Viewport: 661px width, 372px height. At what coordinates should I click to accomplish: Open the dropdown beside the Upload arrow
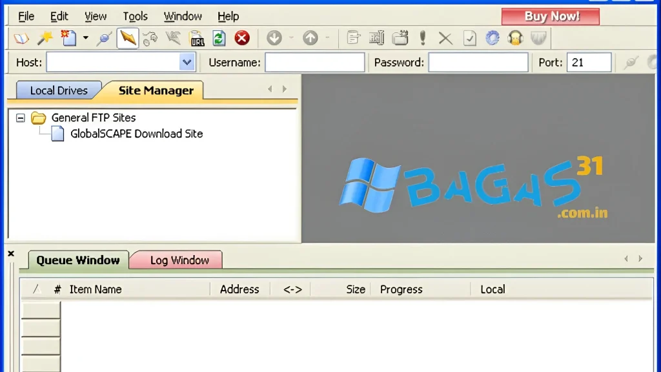327,38
